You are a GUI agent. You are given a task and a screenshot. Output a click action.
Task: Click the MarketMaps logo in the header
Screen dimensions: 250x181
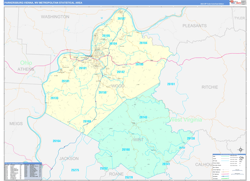click(x=235, y=3)
